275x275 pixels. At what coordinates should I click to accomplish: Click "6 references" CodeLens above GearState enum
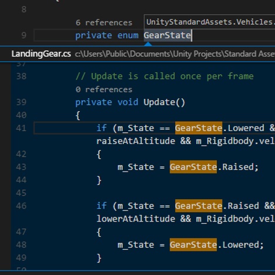[104, 23]
